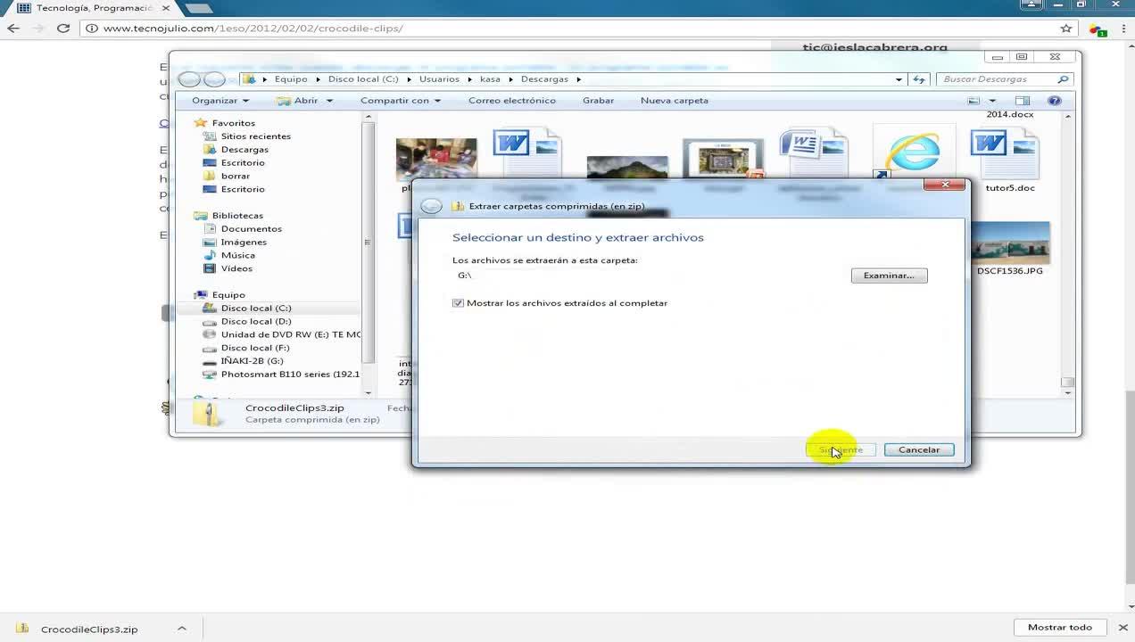Image resolution: width=1135 pixels, height=642 pixels.
Task: Uncheck Mostrar los archivos extraídos al completar
Action: click(x=459, y=303)
